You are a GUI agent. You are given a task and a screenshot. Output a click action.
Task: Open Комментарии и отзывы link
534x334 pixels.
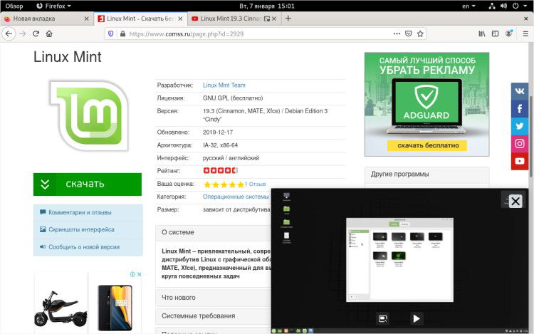(x=80, y=212)
